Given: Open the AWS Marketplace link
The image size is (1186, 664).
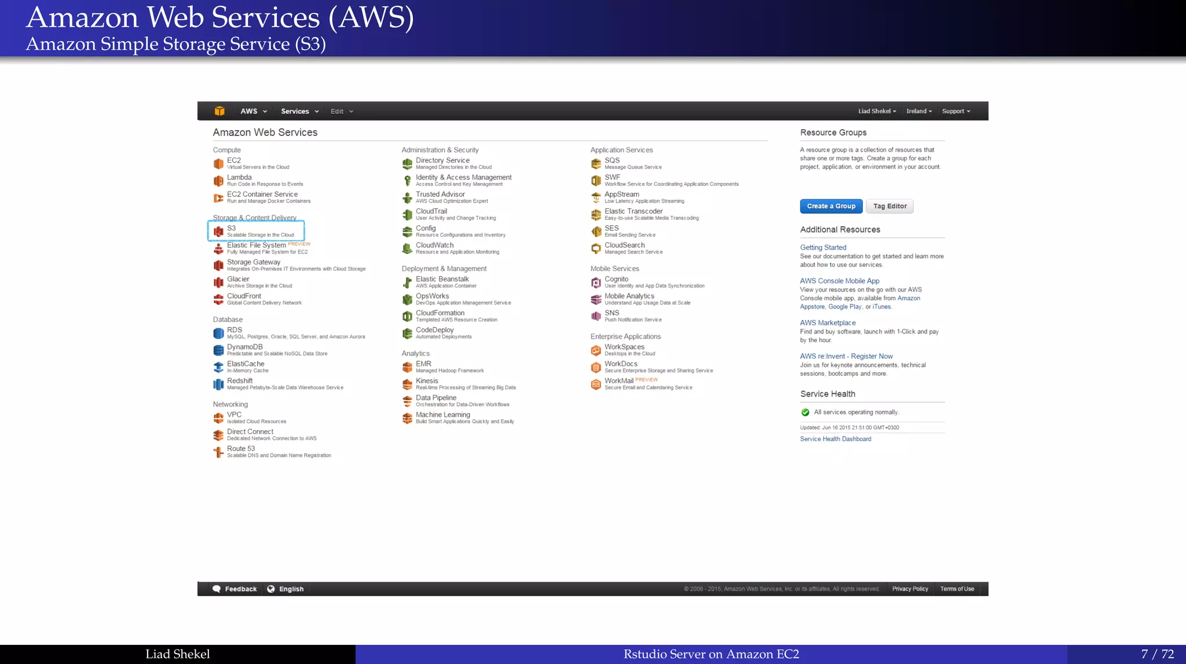Looking at the screenshot, I should click(828, 322).
